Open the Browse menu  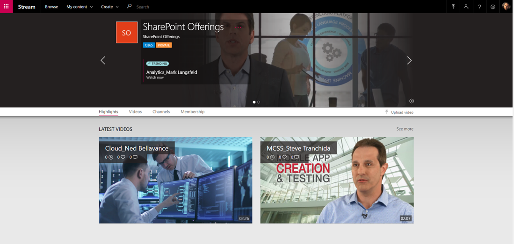51,7
